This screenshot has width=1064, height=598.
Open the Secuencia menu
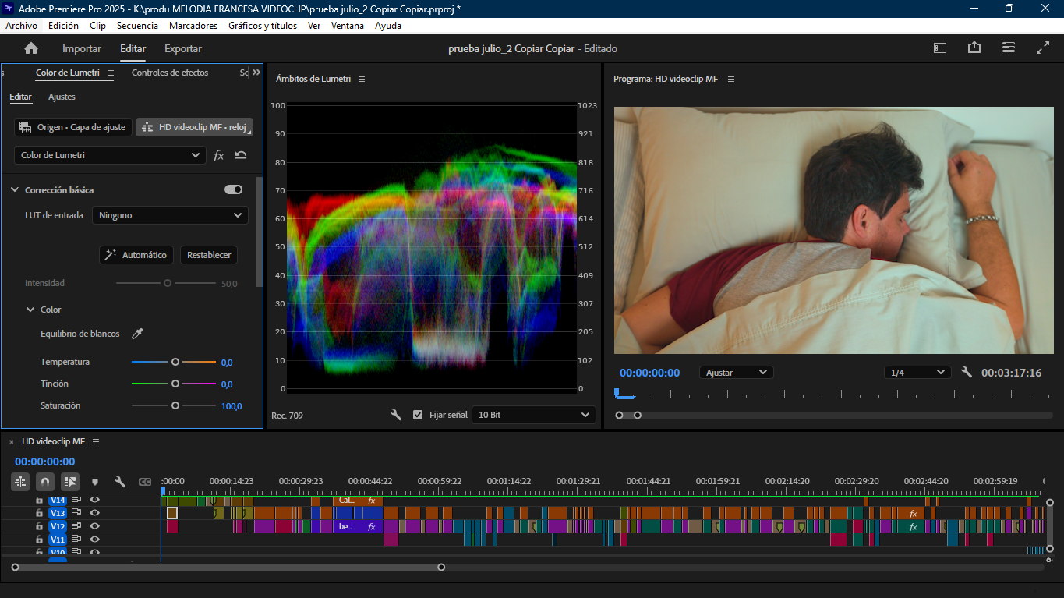tap(137, 26)
